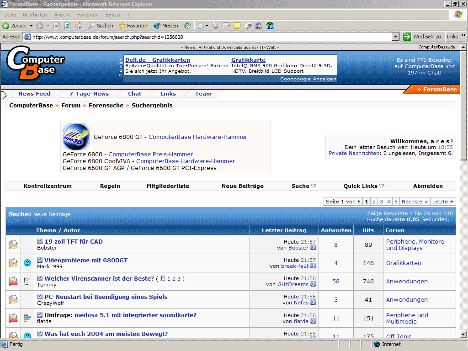Image resolution: width=468 pixels, height=351 pixels.
Task: Open thread Videoprobleme mit 6800GT
Action: [x=86, y=260]
